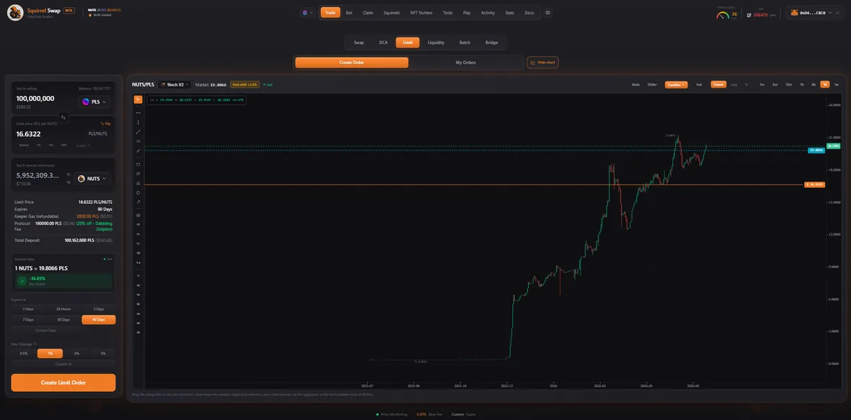Screen dimensions: 851x420
Task: Open the Bot navigation tab
Action: [349, 12]
